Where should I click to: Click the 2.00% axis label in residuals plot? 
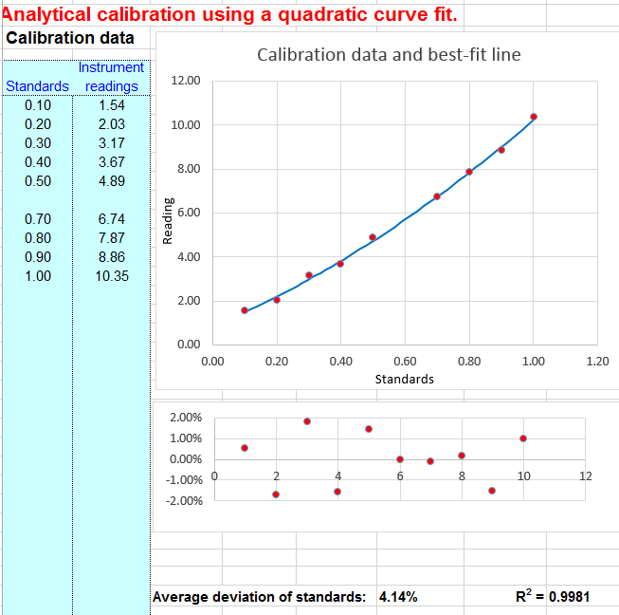coord(184,418)
